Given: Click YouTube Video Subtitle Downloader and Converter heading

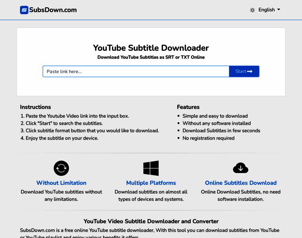Looking at the screenshot, I should point(151,221).
